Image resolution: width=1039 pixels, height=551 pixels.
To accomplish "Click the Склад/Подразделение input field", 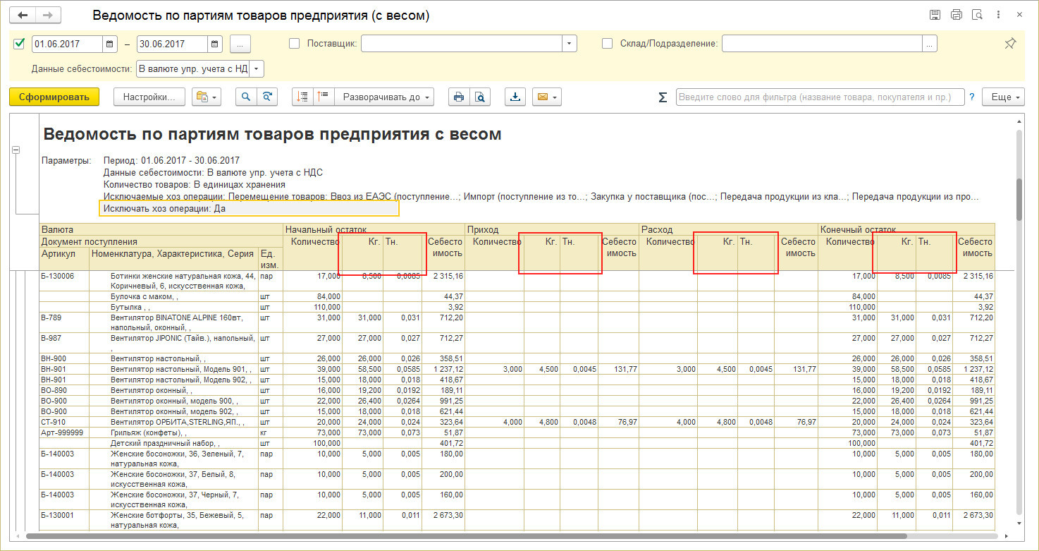I will tap(822, 44).
